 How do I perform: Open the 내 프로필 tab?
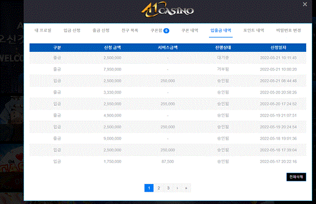[x=43, y=30]
